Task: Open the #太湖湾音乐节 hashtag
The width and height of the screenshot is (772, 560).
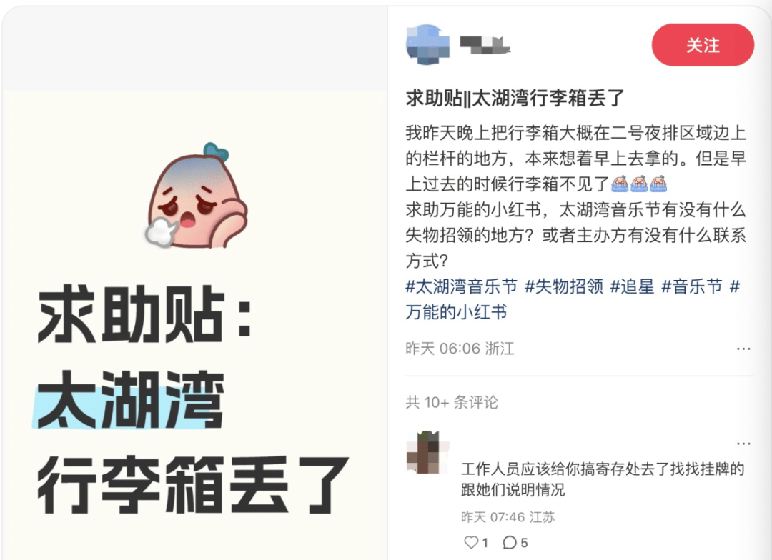Action: [462, 286]
